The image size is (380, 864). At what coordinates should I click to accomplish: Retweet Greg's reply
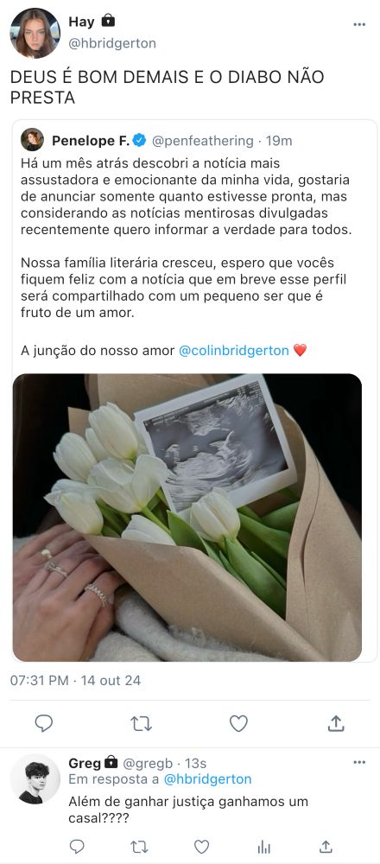pyautogui.click(x=140, y=847)
